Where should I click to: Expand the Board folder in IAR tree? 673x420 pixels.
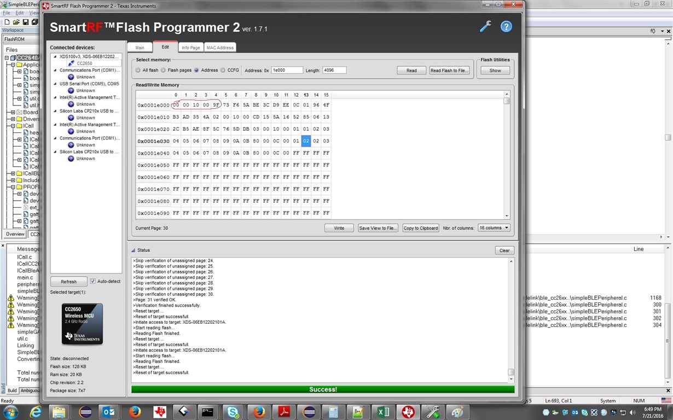(13, 112)
